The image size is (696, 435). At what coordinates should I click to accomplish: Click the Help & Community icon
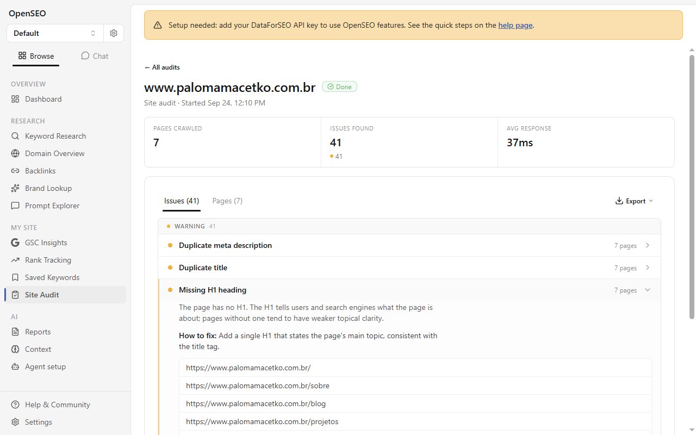point(15,405)
